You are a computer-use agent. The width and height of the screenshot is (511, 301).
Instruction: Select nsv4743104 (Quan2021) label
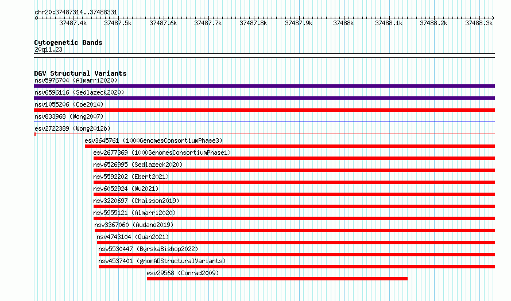click(133, 237)
